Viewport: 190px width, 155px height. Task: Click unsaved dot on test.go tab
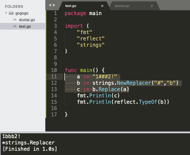click(x=102, y=6)
